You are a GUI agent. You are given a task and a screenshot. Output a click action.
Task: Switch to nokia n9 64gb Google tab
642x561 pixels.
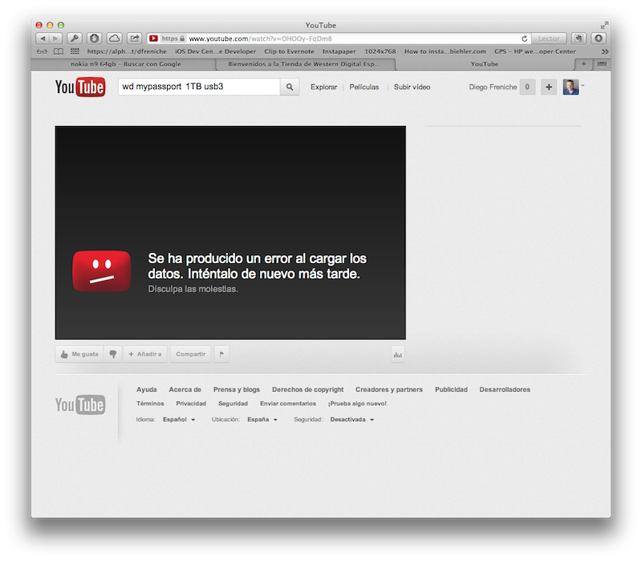[x=125, y=63]
